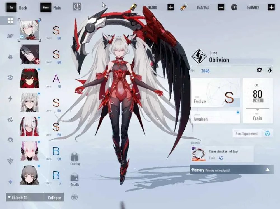Open the character Details folder icon
This screenshot has width=280, height=209.
pyautogui.click(x=74, y=180)
